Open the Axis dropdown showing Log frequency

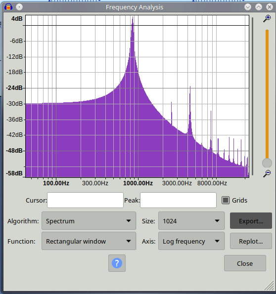pos(191,241)
